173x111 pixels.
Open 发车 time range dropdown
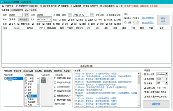(50, 20)
